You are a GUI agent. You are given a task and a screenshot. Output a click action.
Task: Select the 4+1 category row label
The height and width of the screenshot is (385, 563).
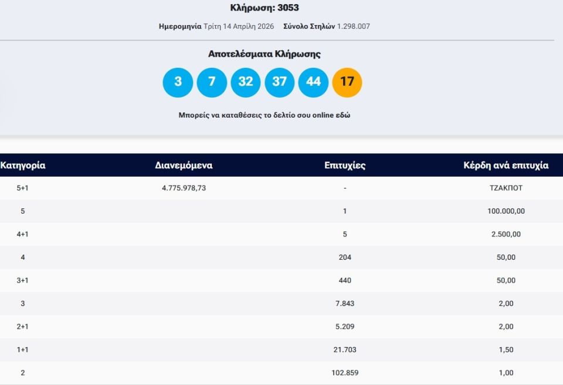[x=23, y=235]
